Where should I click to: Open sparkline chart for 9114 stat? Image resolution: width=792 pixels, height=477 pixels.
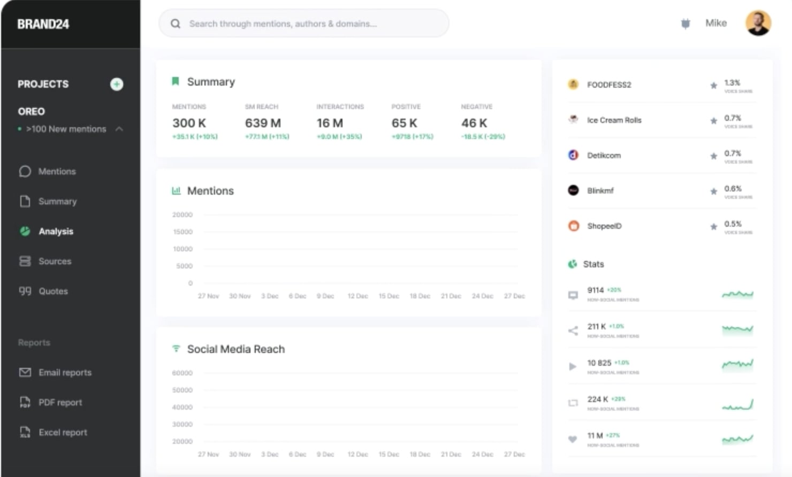pos(737,294)
